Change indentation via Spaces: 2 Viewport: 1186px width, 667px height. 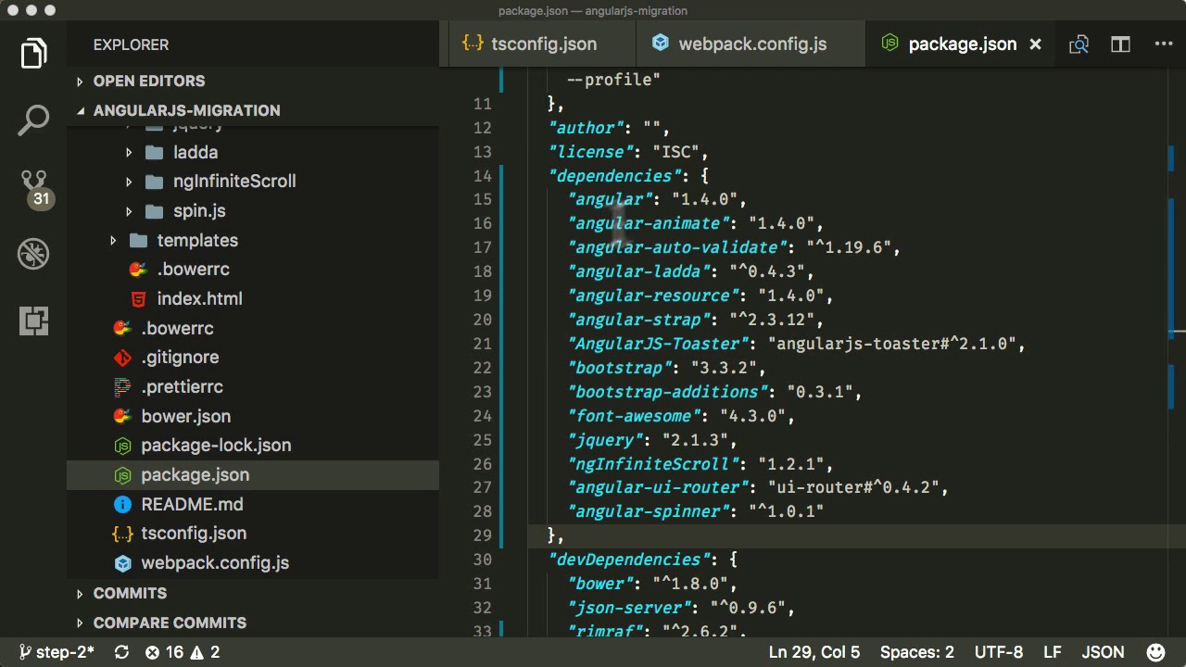916,652
